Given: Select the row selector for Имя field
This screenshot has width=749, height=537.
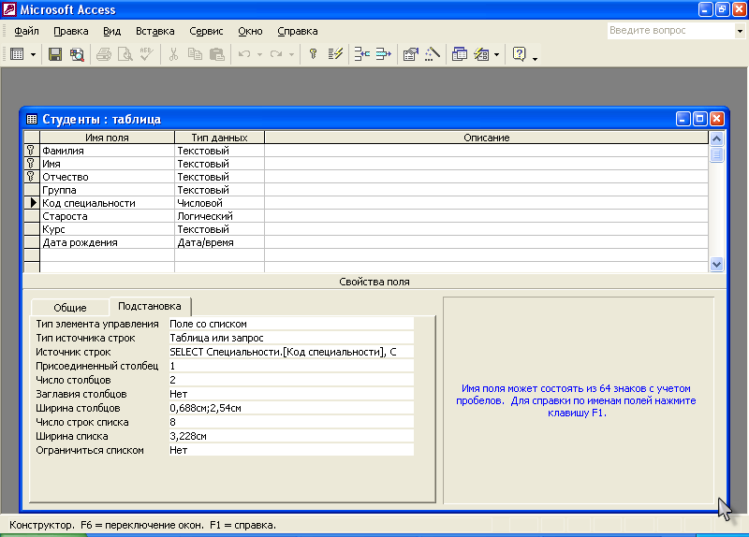Looking at the screenshot, I should pos(32,163).
